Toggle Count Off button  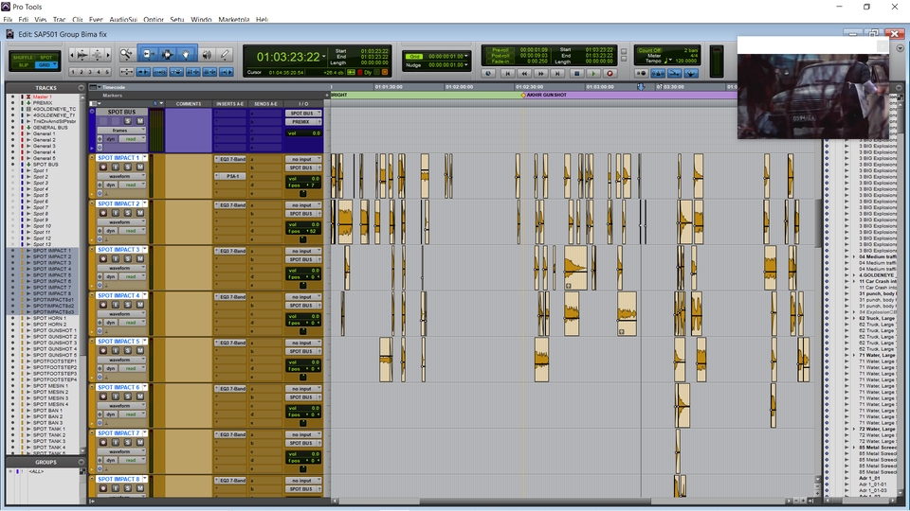pyautogui.click(x=649, y=50)
